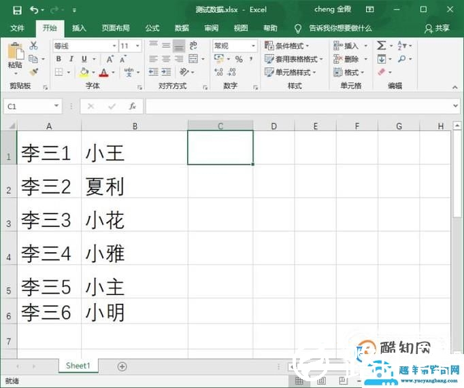464x388 pixels.
Task: Click the Insert Function fx button
Action: 132,106
